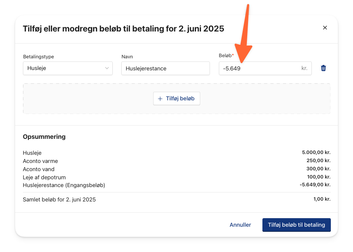The image size is (353, 252).
Task: Click the Beløb required field label
Action: pos(226,55)
